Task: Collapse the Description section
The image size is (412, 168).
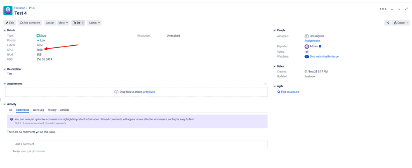Action: click(x=5, y=69)
